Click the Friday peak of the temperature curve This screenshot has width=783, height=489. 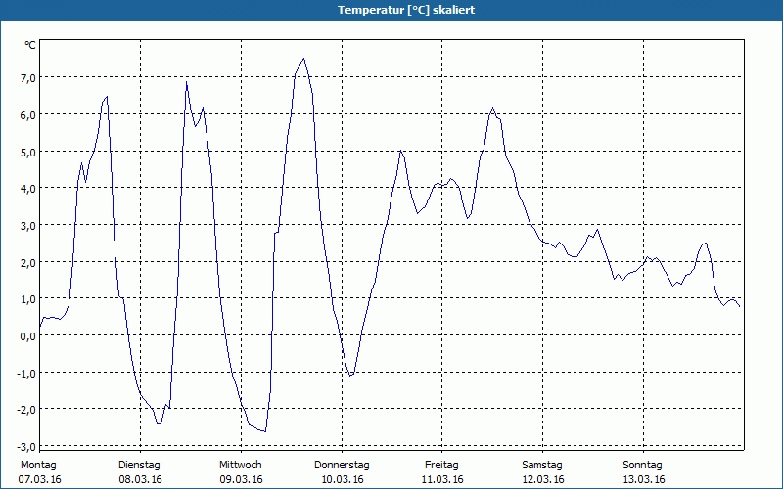tap(492, 108)
